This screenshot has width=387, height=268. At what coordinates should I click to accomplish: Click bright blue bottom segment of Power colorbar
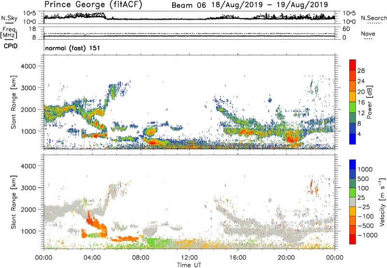353,139
